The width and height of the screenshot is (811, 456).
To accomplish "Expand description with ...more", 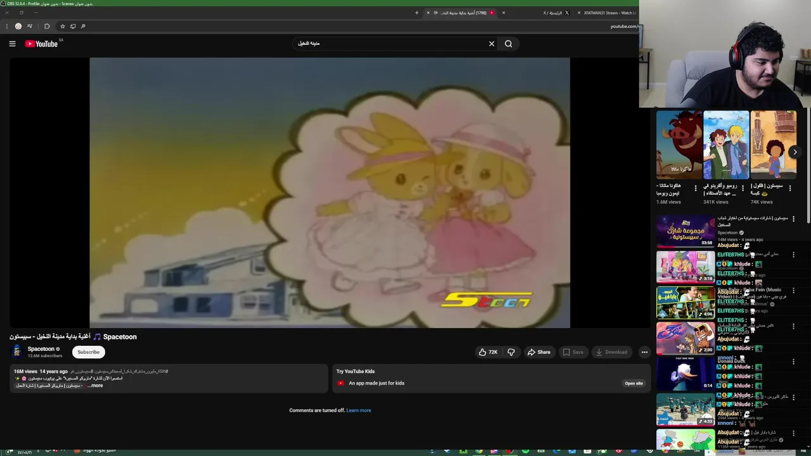I will (95, 386).
